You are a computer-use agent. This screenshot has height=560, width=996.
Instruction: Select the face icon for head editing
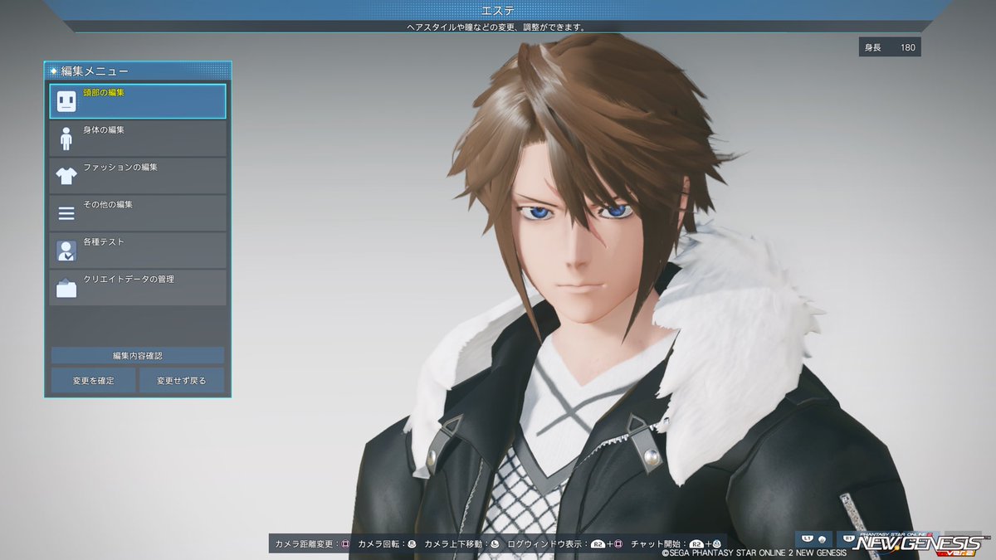click(66, 101)
